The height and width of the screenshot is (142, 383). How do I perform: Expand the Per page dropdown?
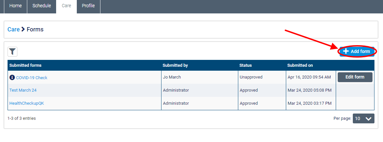(x=363, y=118)
